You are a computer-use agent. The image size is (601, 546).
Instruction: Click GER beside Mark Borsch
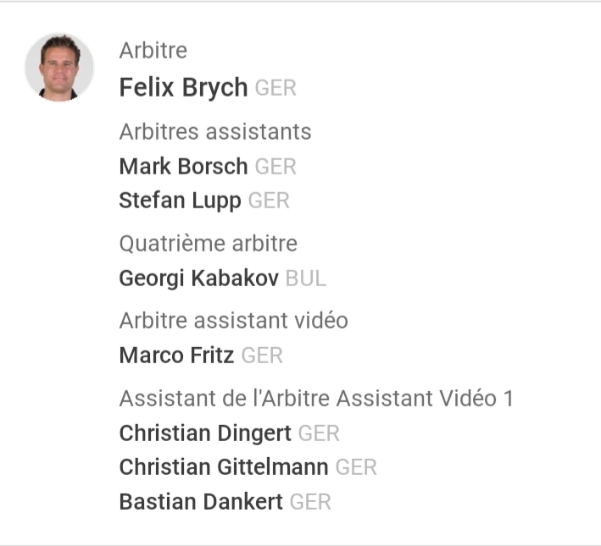[275, 167]
